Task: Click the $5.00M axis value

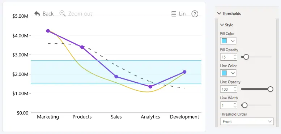Action: click(x=20, y=16)
